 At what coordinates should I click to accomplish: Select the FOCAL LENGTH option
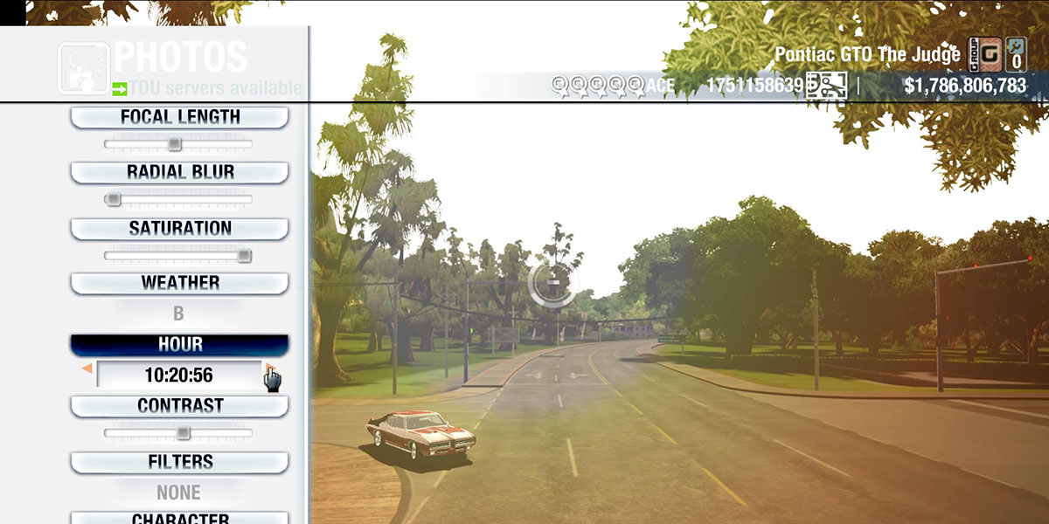tap(179, 117)
